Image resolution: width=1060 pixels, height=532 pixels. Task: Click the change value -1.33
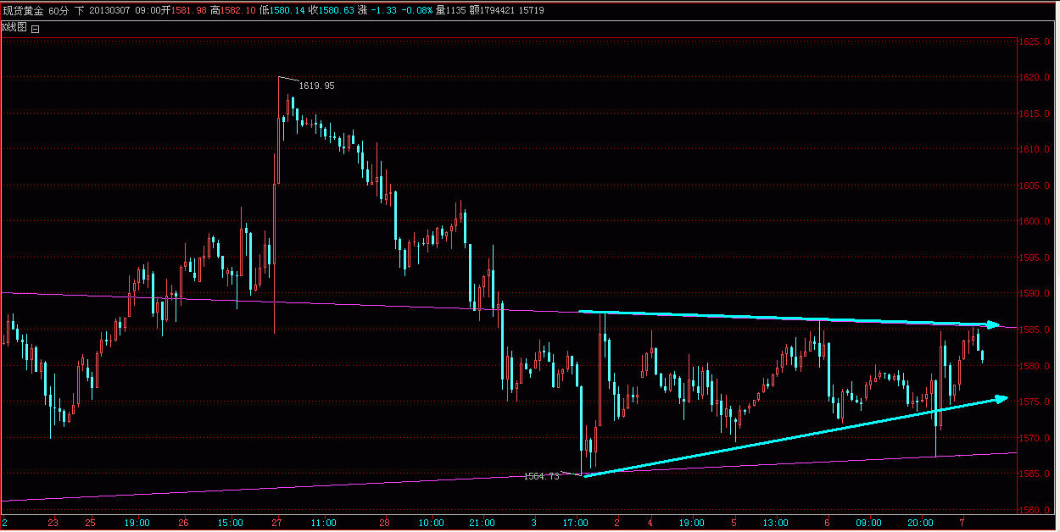[386, 10]
